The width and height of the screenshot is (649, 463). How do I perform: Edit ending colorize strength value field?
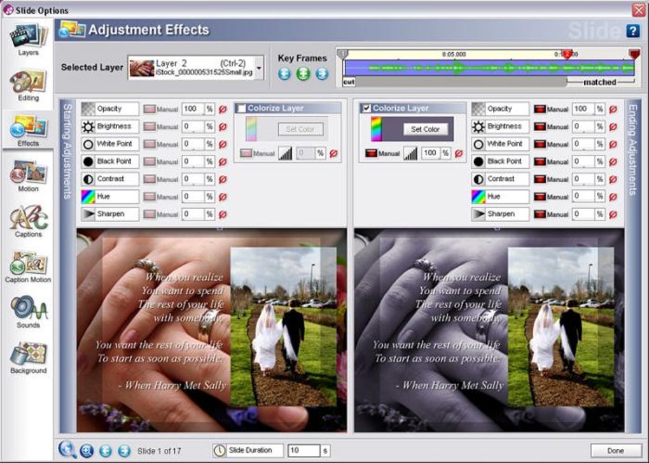(431, 153)
